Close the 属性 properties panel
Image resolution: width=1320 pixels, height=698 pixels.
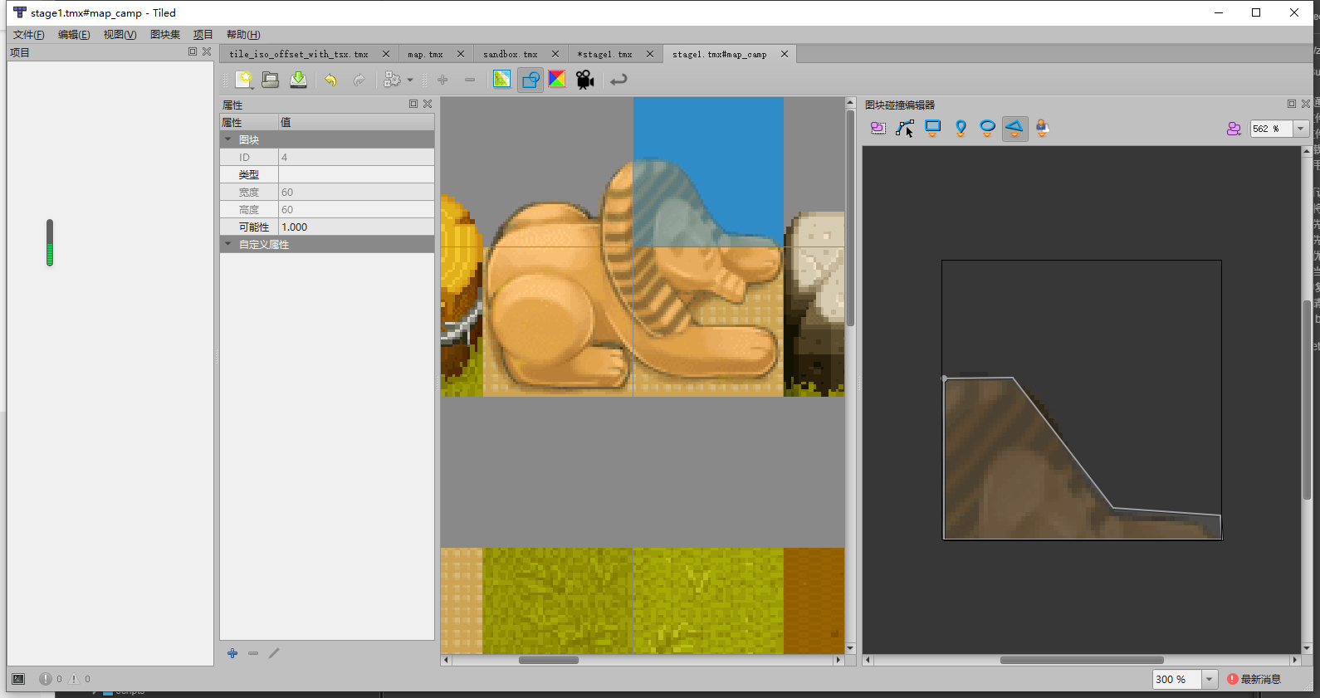(x=428, y=104)
